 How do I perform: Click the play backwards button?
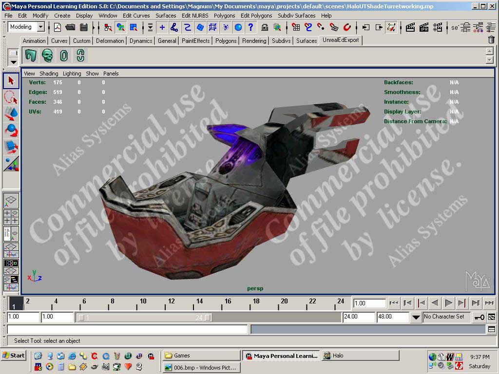click(x=435, y=303)
